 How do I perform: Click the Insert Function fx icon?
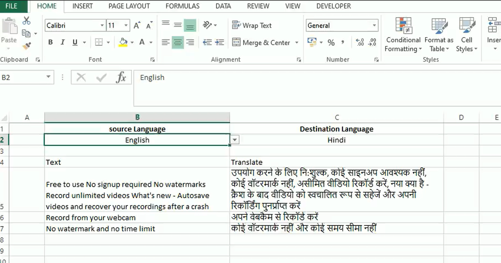(x=121, y=77)
